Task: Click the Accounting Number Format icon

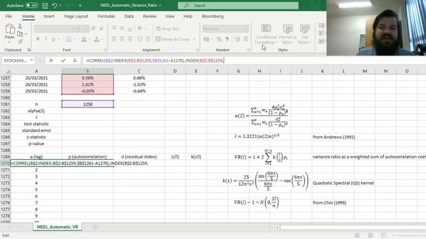Action: point(206,40)
